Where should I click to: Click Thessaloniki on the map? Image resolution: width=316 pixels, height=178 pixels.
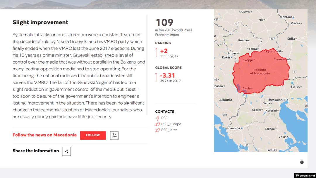(x=276, y=100)
